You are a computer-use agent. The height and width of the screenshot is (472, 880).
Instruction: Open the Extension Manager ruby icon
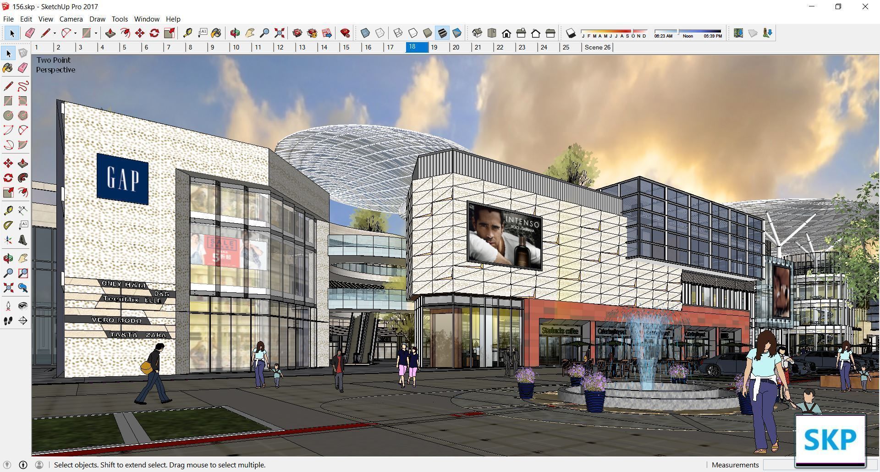345,33
